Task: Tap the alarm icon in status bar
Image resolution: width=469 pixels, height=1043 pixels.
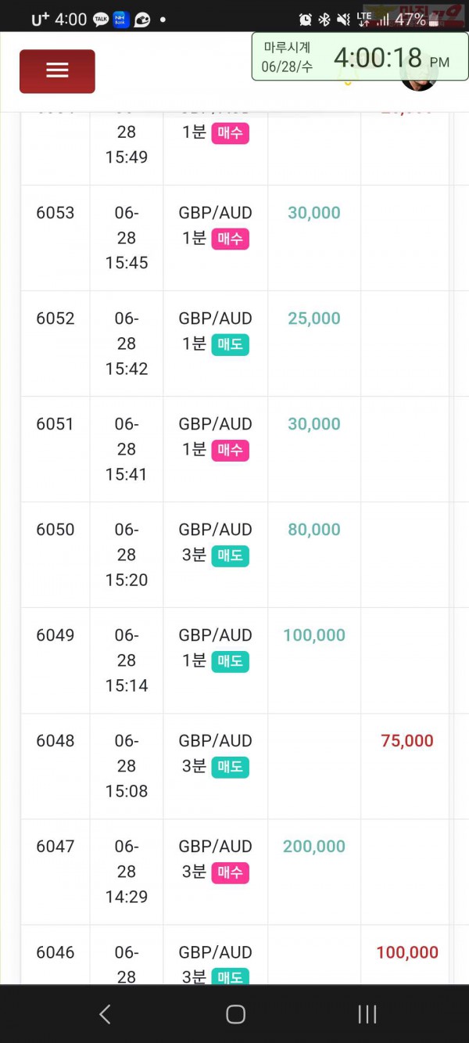Action: (x=306, y=20)
